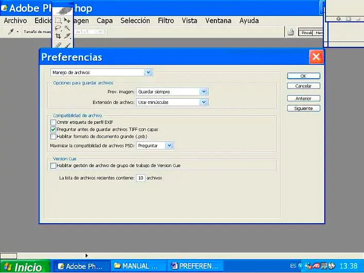
Task: Click the Anterior button
Action: pyautogui.click(x=303, y=98)
